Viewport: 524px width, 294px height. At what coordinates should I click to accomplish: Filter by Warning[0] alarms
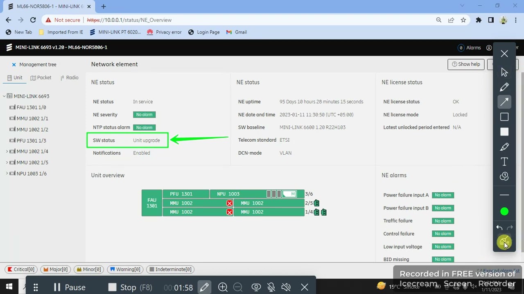click(125, 269)
